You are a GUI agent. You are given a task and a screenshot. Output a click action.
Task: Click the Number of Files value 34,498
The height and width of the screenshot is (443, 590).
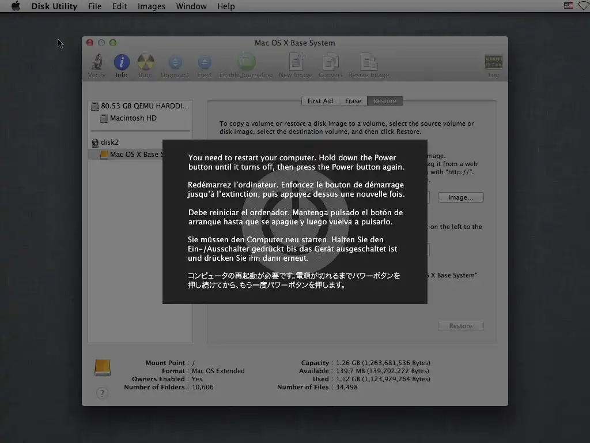347,387
